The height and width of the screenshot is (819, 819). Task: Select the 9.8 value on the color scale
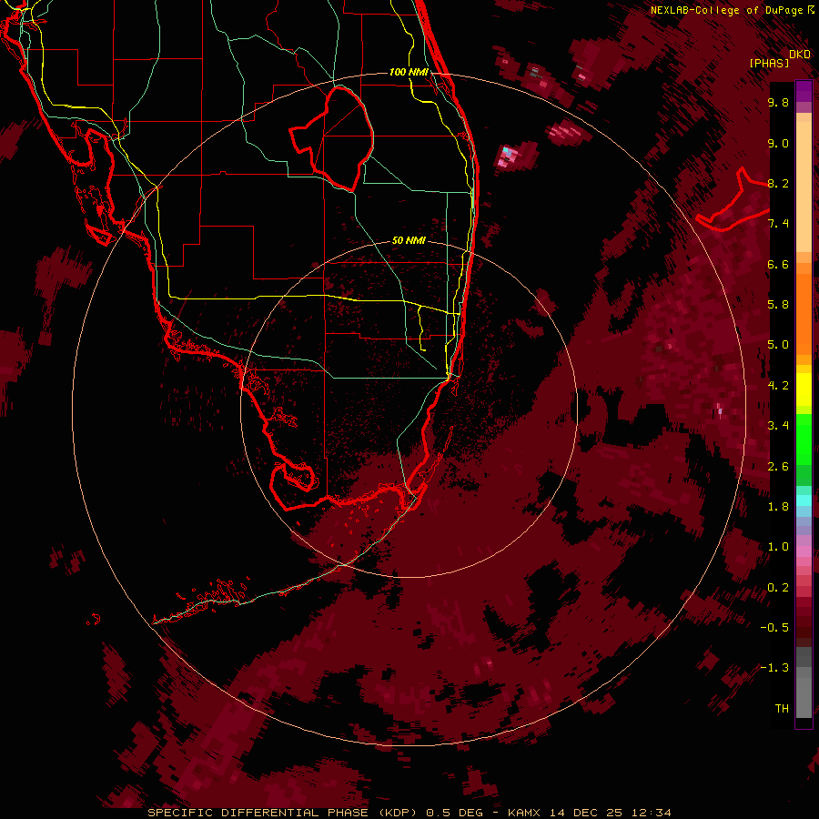tap(778, 102)
